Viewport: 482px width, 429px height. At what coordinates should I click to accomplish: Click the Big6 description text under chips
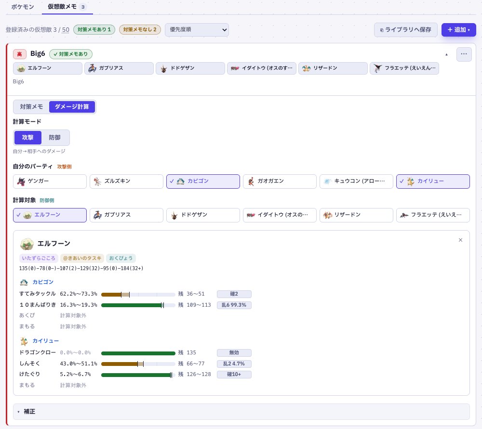click(18, 82)
